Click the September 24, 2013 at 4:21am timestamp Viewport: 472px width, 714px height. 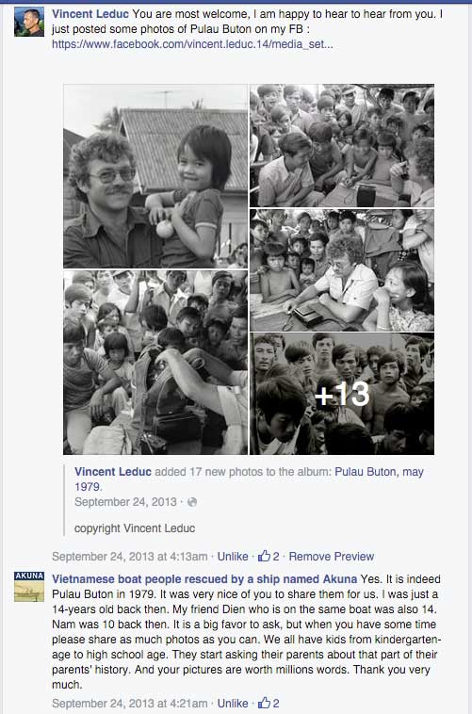click(x=129, y=704)
